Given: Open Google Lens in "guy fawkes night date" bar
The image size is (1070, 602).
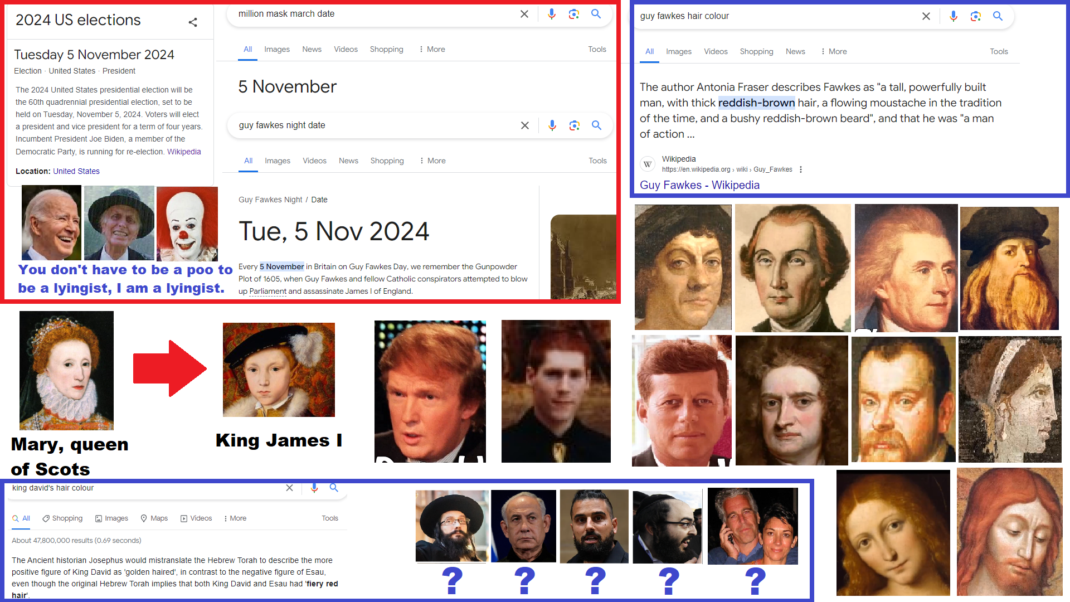Looking at the screenshot, I should 575,125.
